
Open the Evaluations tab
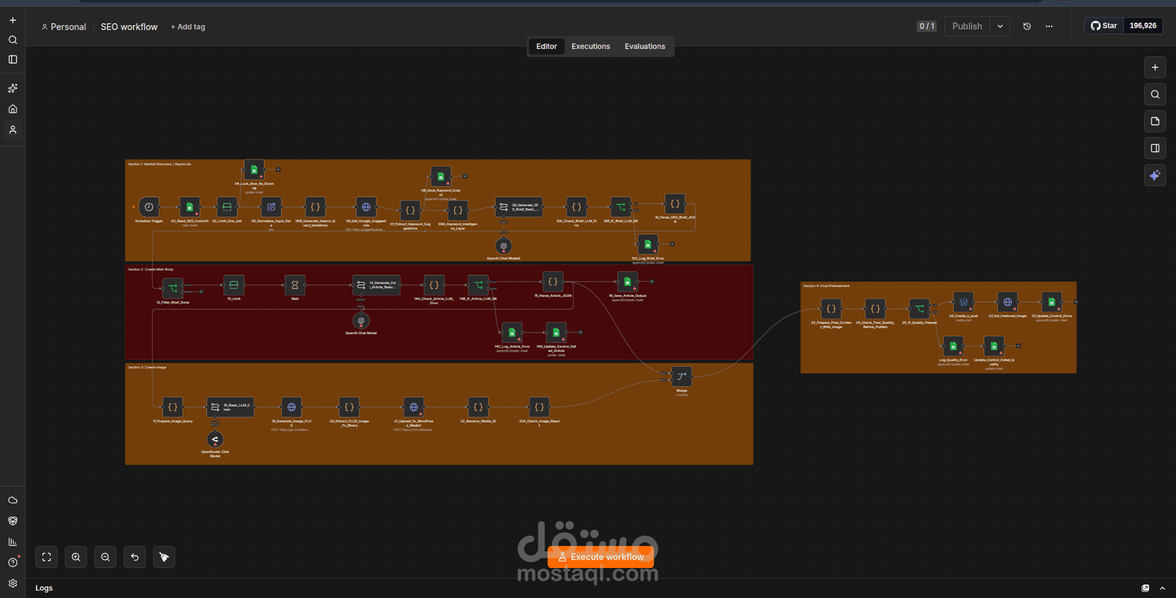(644, 47)
